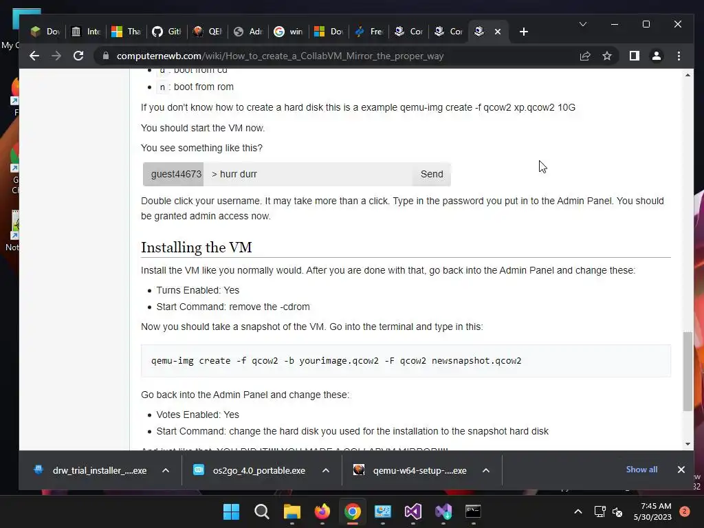Open File Explorer from taskbar
Image resolution: width=704 pixels, height=528 pixels.
tap(291, 511)
